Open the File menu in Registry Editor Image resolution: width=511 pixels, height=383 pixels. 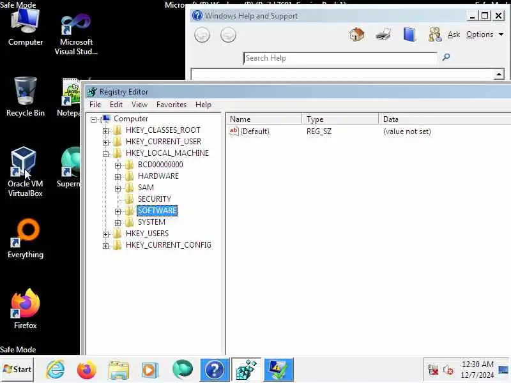click(x=95, y=105)
